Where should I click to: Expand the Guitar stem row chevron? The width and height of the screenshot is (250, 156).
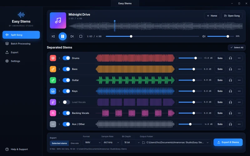59,80
